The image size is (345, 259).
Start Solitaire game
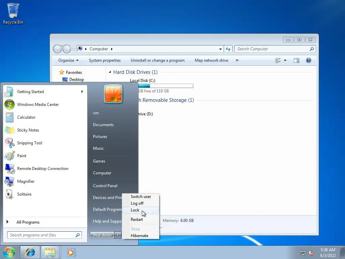pos(44,194)
